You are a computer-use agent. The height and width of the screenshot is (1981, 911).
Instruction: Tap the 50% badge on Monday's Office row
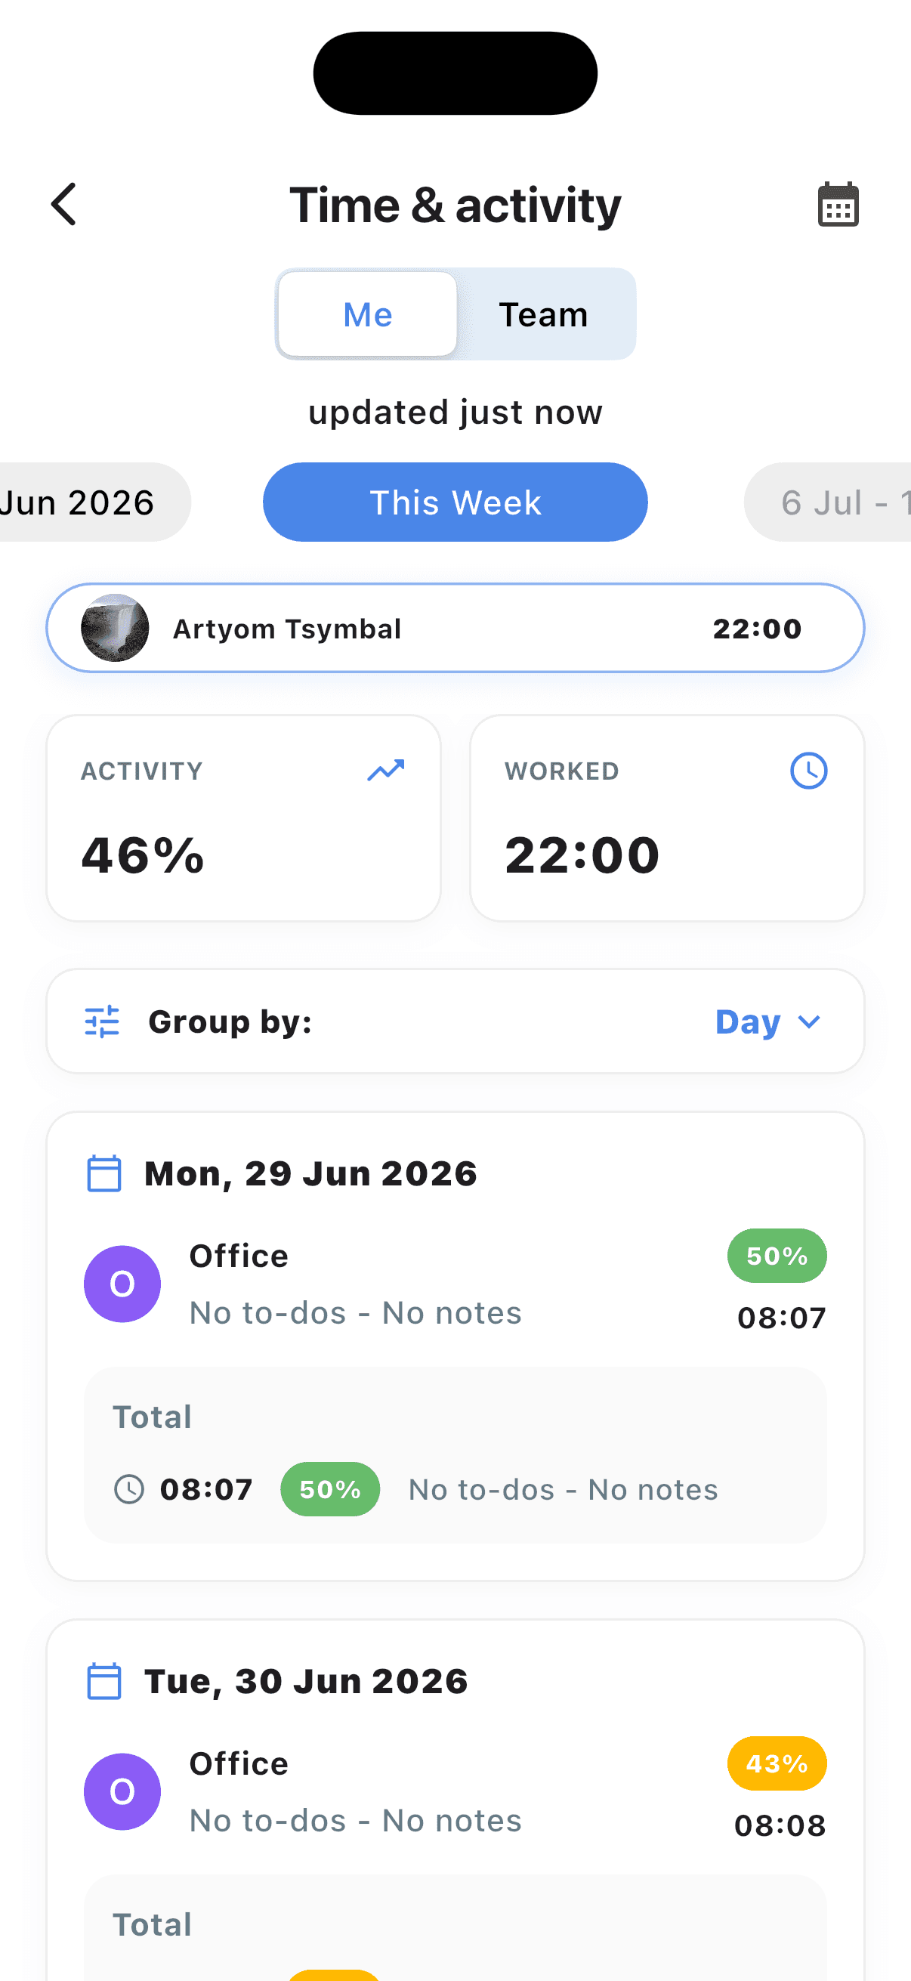click(x=777, y=1256)
